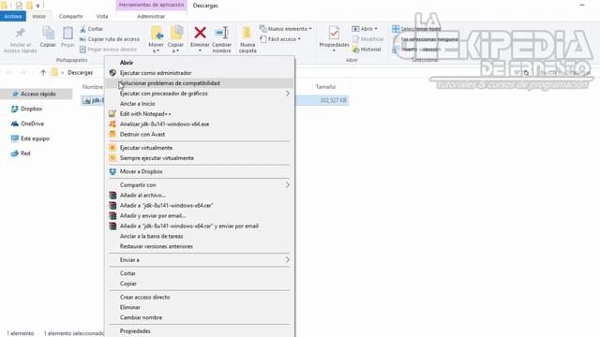Select OneDrive in navigation pane
Image resolution: width=600 pixels, height=337 pixels.
(27, 124)
